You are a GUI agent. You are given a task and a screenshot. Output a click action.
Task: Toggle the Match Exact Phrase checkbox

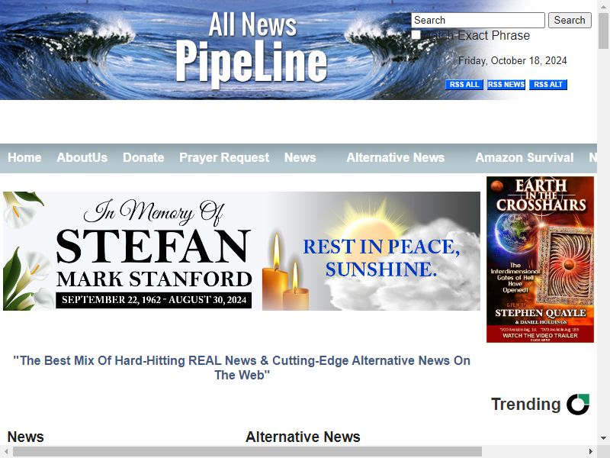tap(416, 35)
